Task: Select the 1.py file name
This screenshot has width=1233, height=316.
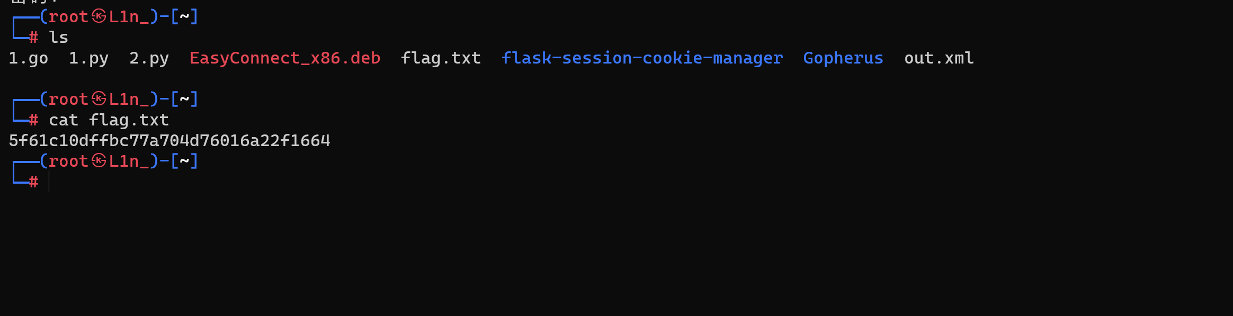Action: pyautogui.click(x=89, y=58)
